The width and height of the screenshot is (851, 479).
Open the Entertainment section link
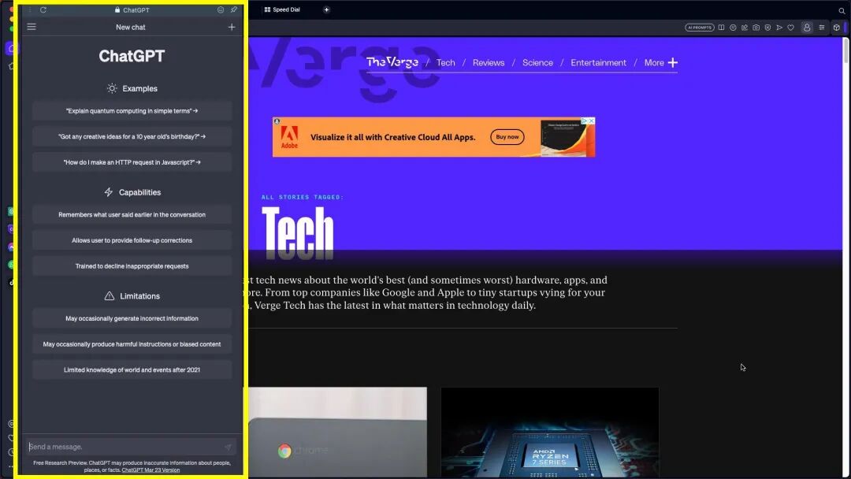point(598,63)
